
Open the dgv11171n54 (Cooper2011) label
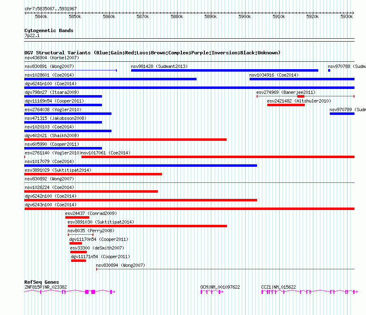(x=100, y=257)
